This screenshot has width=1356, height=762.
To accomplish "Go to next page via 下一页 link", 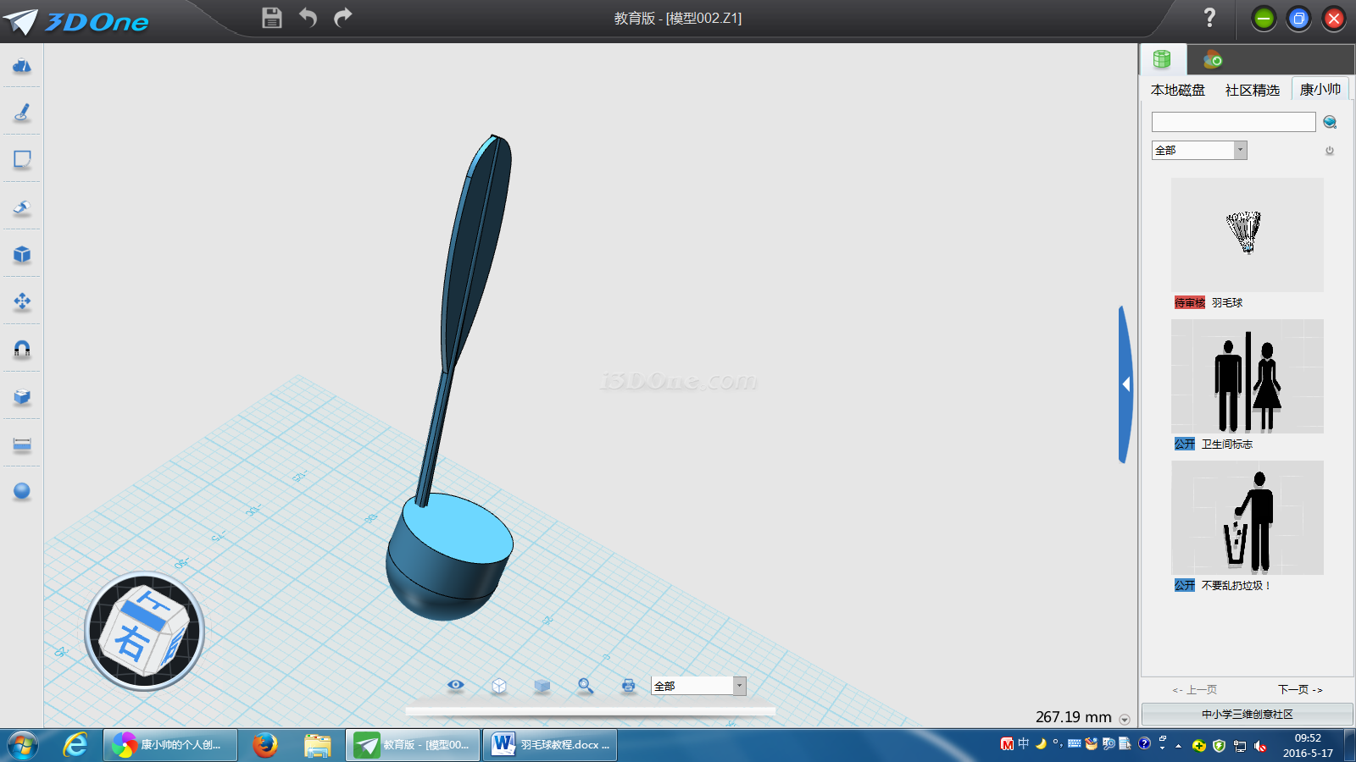I will click(x=1300, y=690).
